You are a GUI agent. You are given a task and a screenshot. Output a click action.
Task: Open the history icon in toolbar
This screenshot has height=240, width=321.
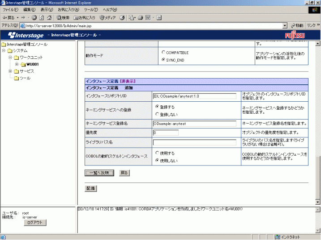122,18
